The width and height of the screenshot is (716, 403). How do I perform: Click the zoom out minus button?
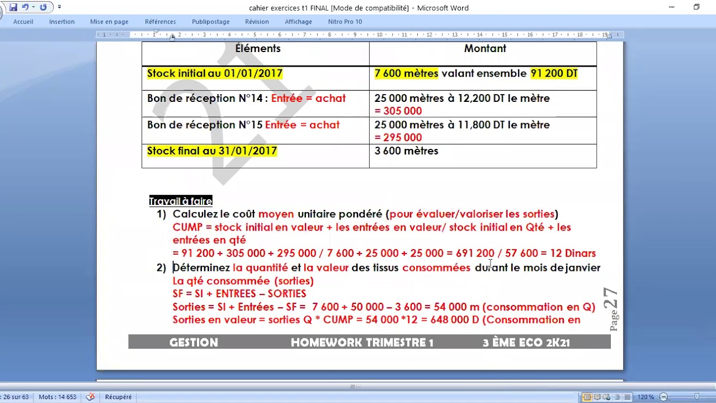point(663,397)
